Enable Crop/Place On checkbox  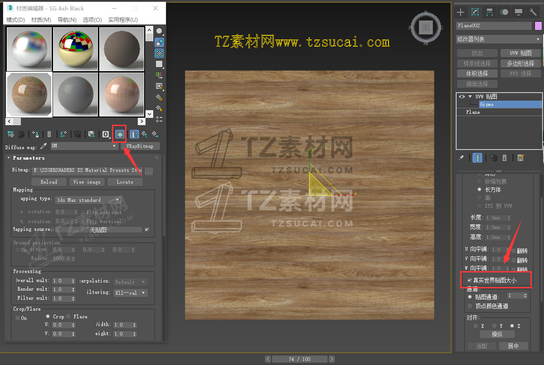point(18,318)
